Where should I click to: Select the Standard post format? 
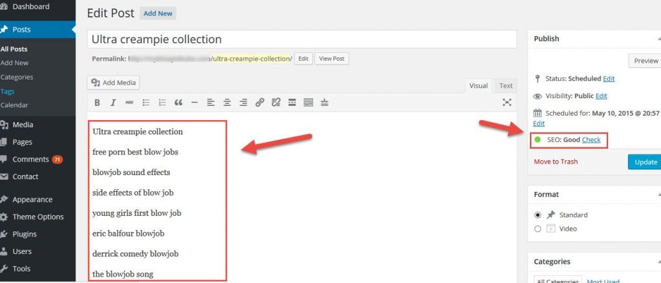pos(538,215)
